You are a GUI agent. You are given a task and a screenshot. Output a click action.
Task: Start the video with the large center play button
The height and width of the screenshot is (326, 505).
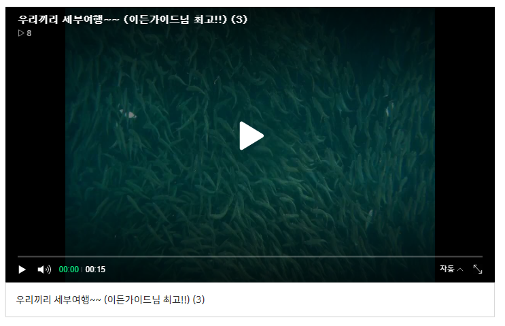251,135
